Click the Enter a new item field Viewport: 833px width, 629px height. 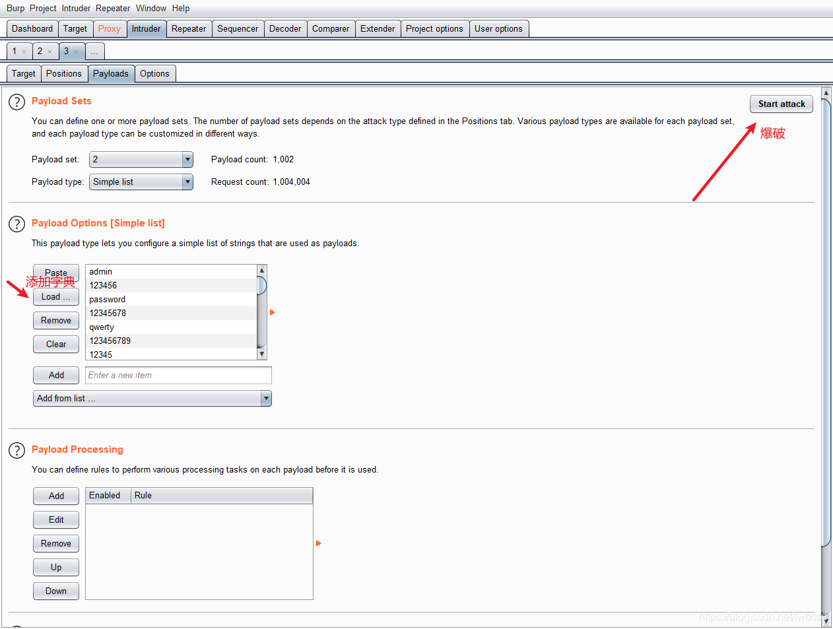click(x=178, y=375)
